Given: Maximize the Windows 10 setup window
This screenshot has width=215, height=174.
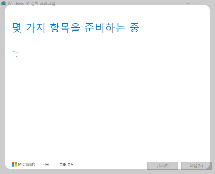Looking at the screenshot, I should (x=203, y=4).
